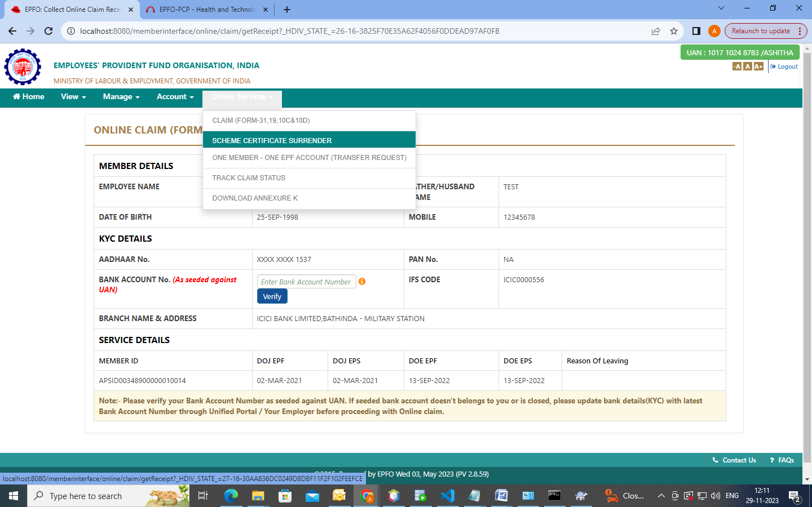Select Claim (Form-31,19,10C&10D) menu entry
This screenshot has width=812, height=507.
[x=309, y=121]
